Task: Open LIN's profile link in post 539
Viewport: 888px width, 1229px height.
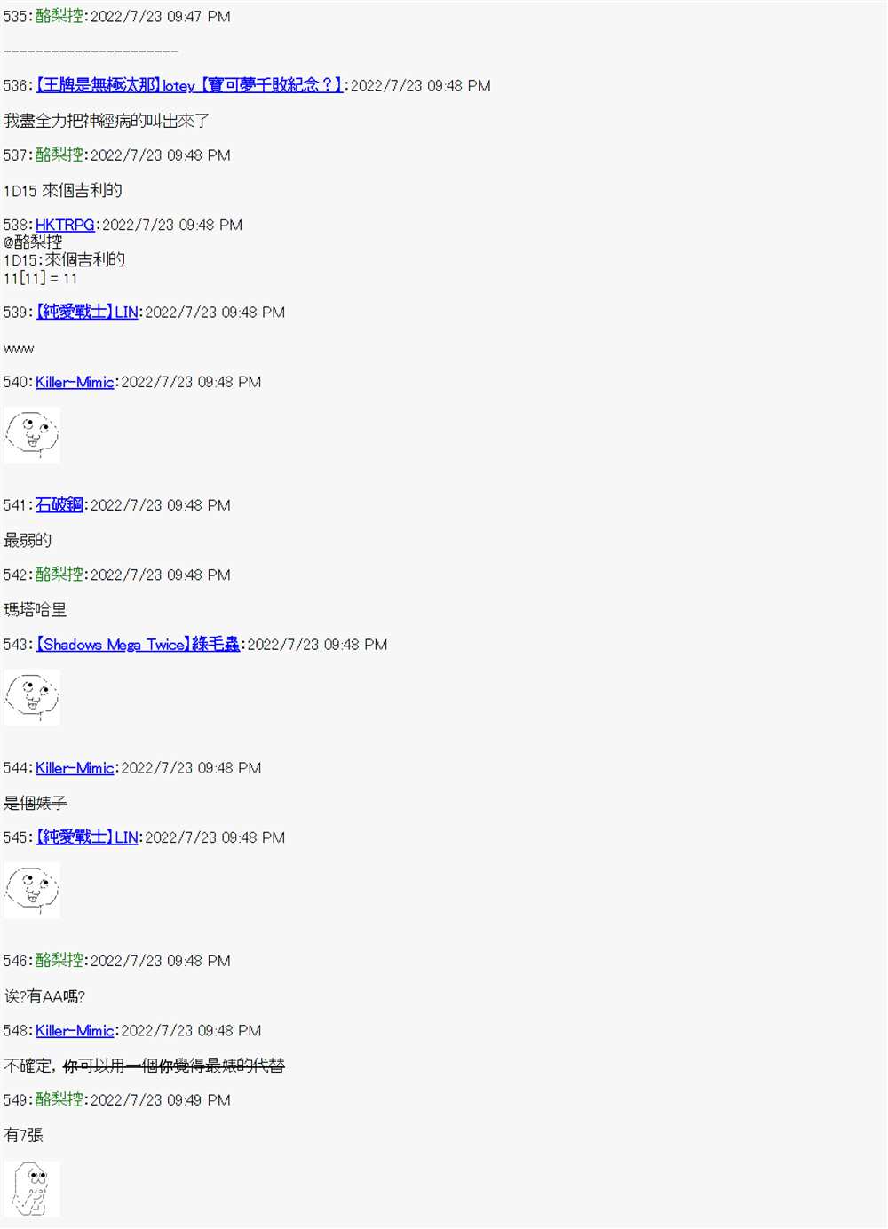Action: click(87, 312)
